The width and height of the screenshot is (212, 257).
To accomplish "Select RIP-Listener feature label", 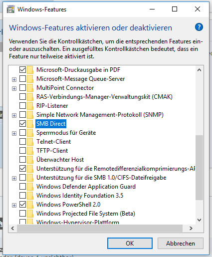I will pos(52,106).
